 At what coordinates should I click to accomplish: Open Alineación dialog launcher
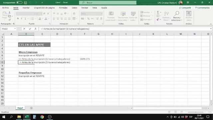pyautogui.click(x=79, y=24)
